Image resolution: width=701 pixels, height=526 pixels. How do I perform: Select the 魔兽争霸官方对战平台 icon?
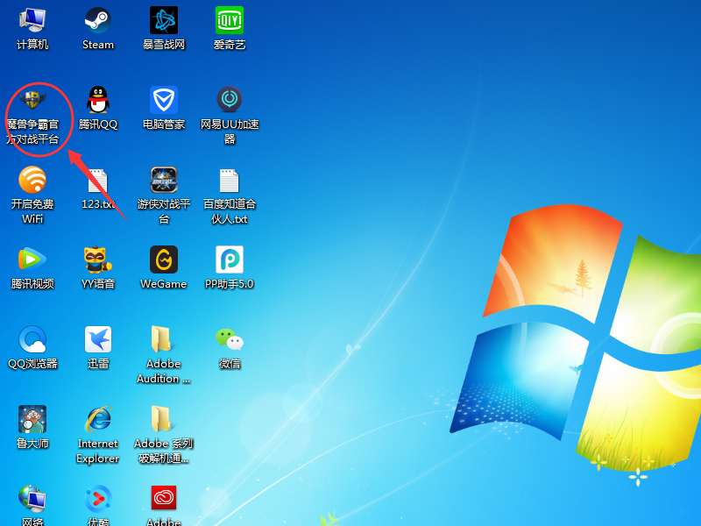point(32,100)
